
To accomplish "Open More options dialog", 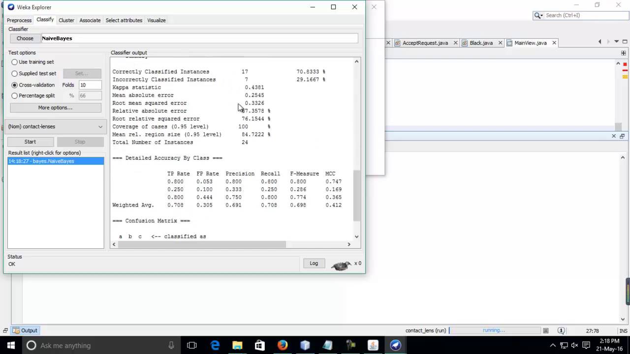I will click(55, 108).
